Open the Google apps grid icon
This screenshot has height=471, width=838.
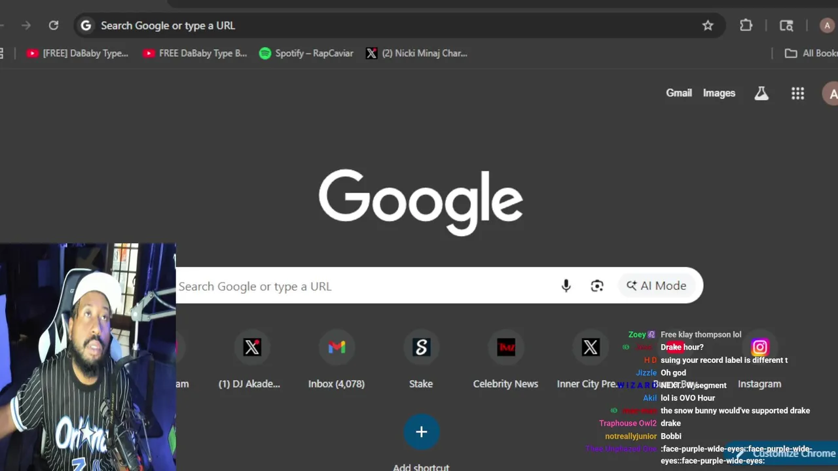pos(797,94)
